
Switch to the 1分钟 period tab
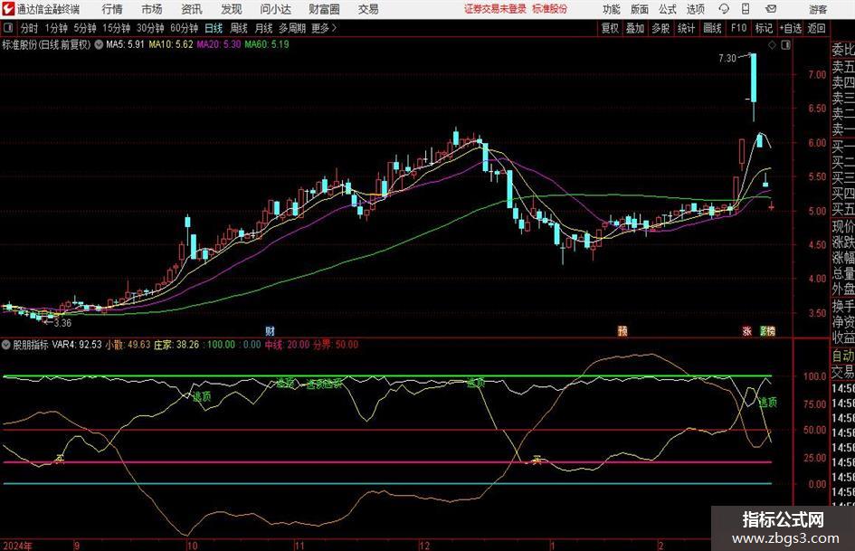[x=55, y=28]
